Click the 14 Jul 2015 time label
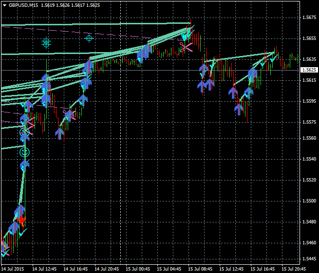Screen dimensions: 319x273 13,269
